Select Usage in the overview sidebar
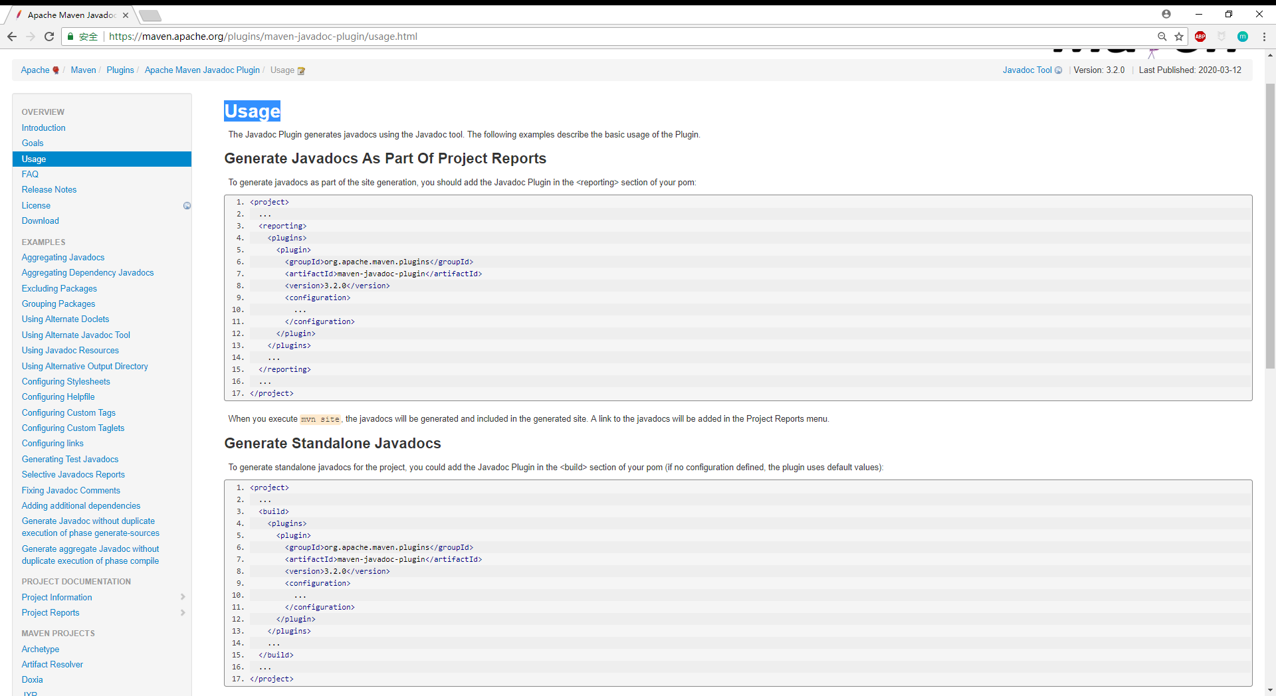 coord(102,159)
